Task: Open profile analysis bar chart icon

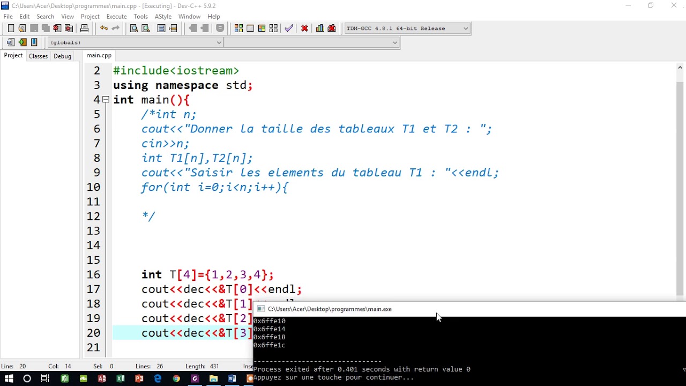Action: coord(320,28)
